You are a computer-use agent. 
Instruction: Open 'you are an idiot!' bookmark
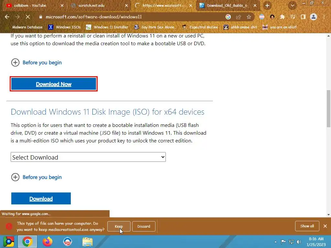tap(280, 27)
